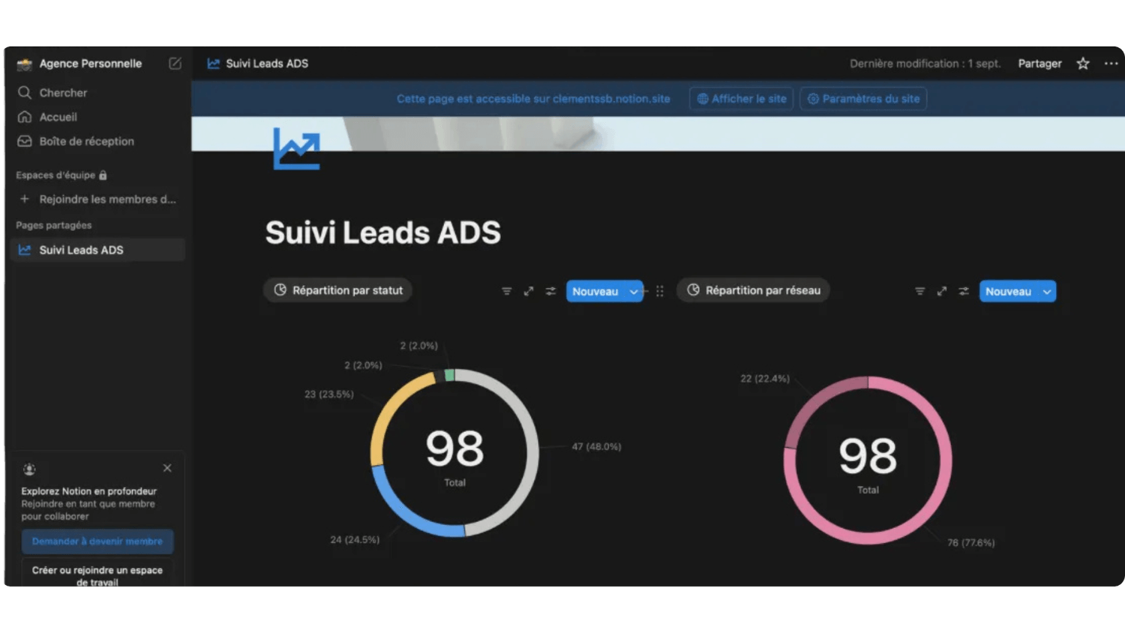Image resolution: width=1125 pixels, height=633 pixels.
Task: Click the Pages partagées section header
Action: 54,225
